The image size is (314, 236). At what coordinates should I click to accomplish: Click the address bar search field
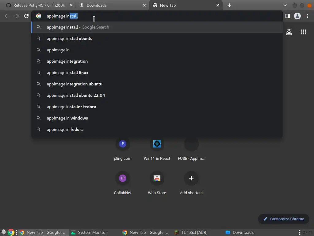tap(157, 16)
